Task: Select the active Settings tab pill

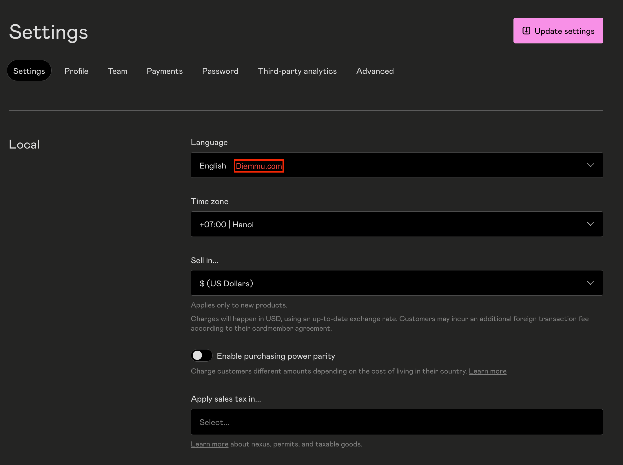Action: click(x=29, y=71)
